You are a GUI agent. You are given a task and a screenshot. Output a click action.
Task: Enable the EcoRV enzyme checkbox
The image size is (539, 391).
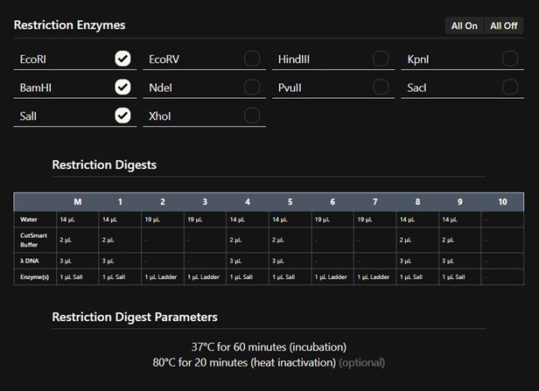click(252, 59)
